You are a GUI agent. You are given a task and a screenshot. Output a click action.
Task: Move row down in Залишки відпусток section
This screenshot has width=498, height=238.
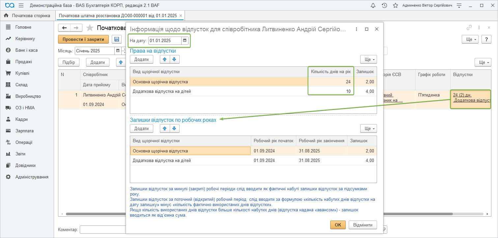click(x=174, y=128)
